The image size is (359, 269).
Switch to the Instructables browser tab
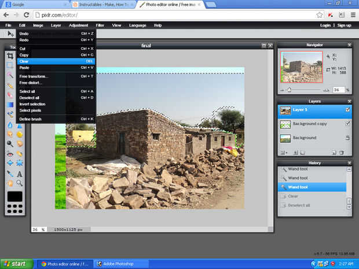click(102, 5)
